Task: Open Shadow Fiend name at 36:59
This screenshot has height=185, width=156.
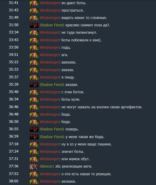Action: tap(51, 137)
